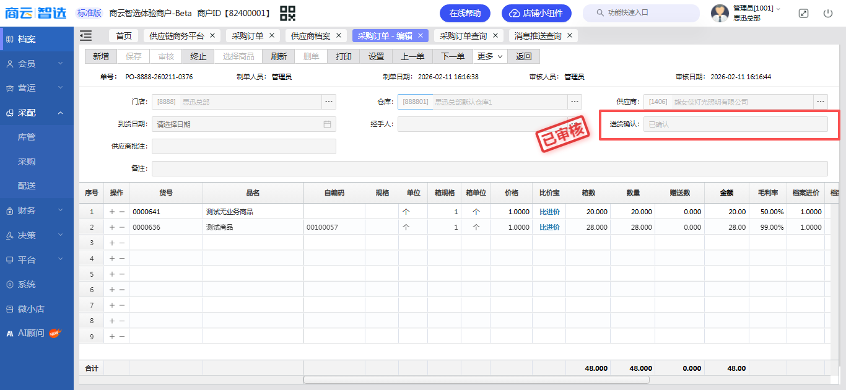The width and height of the screenshot is (846, 390).
Task: Click the plus icon in row 1
Action: point(112,212)
